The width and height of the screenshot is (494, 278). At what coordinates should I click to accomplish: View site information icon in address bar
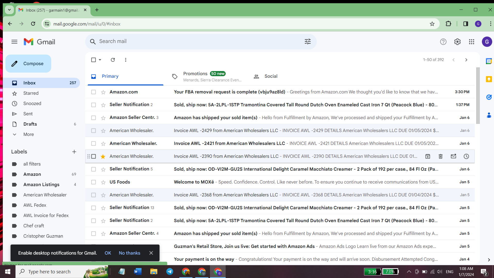(x=47, y=24)
